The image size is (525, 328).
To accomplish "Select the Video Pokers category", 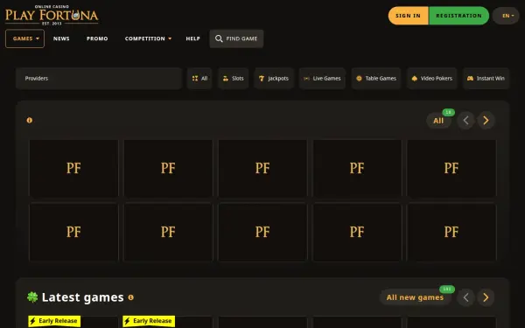I will pos(432,79).
